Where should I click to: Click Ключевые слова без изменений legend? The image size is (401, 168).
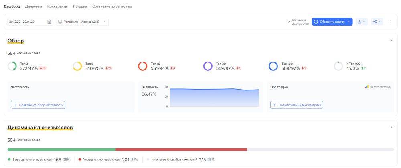pyautogui.click(x=180, y=160)
